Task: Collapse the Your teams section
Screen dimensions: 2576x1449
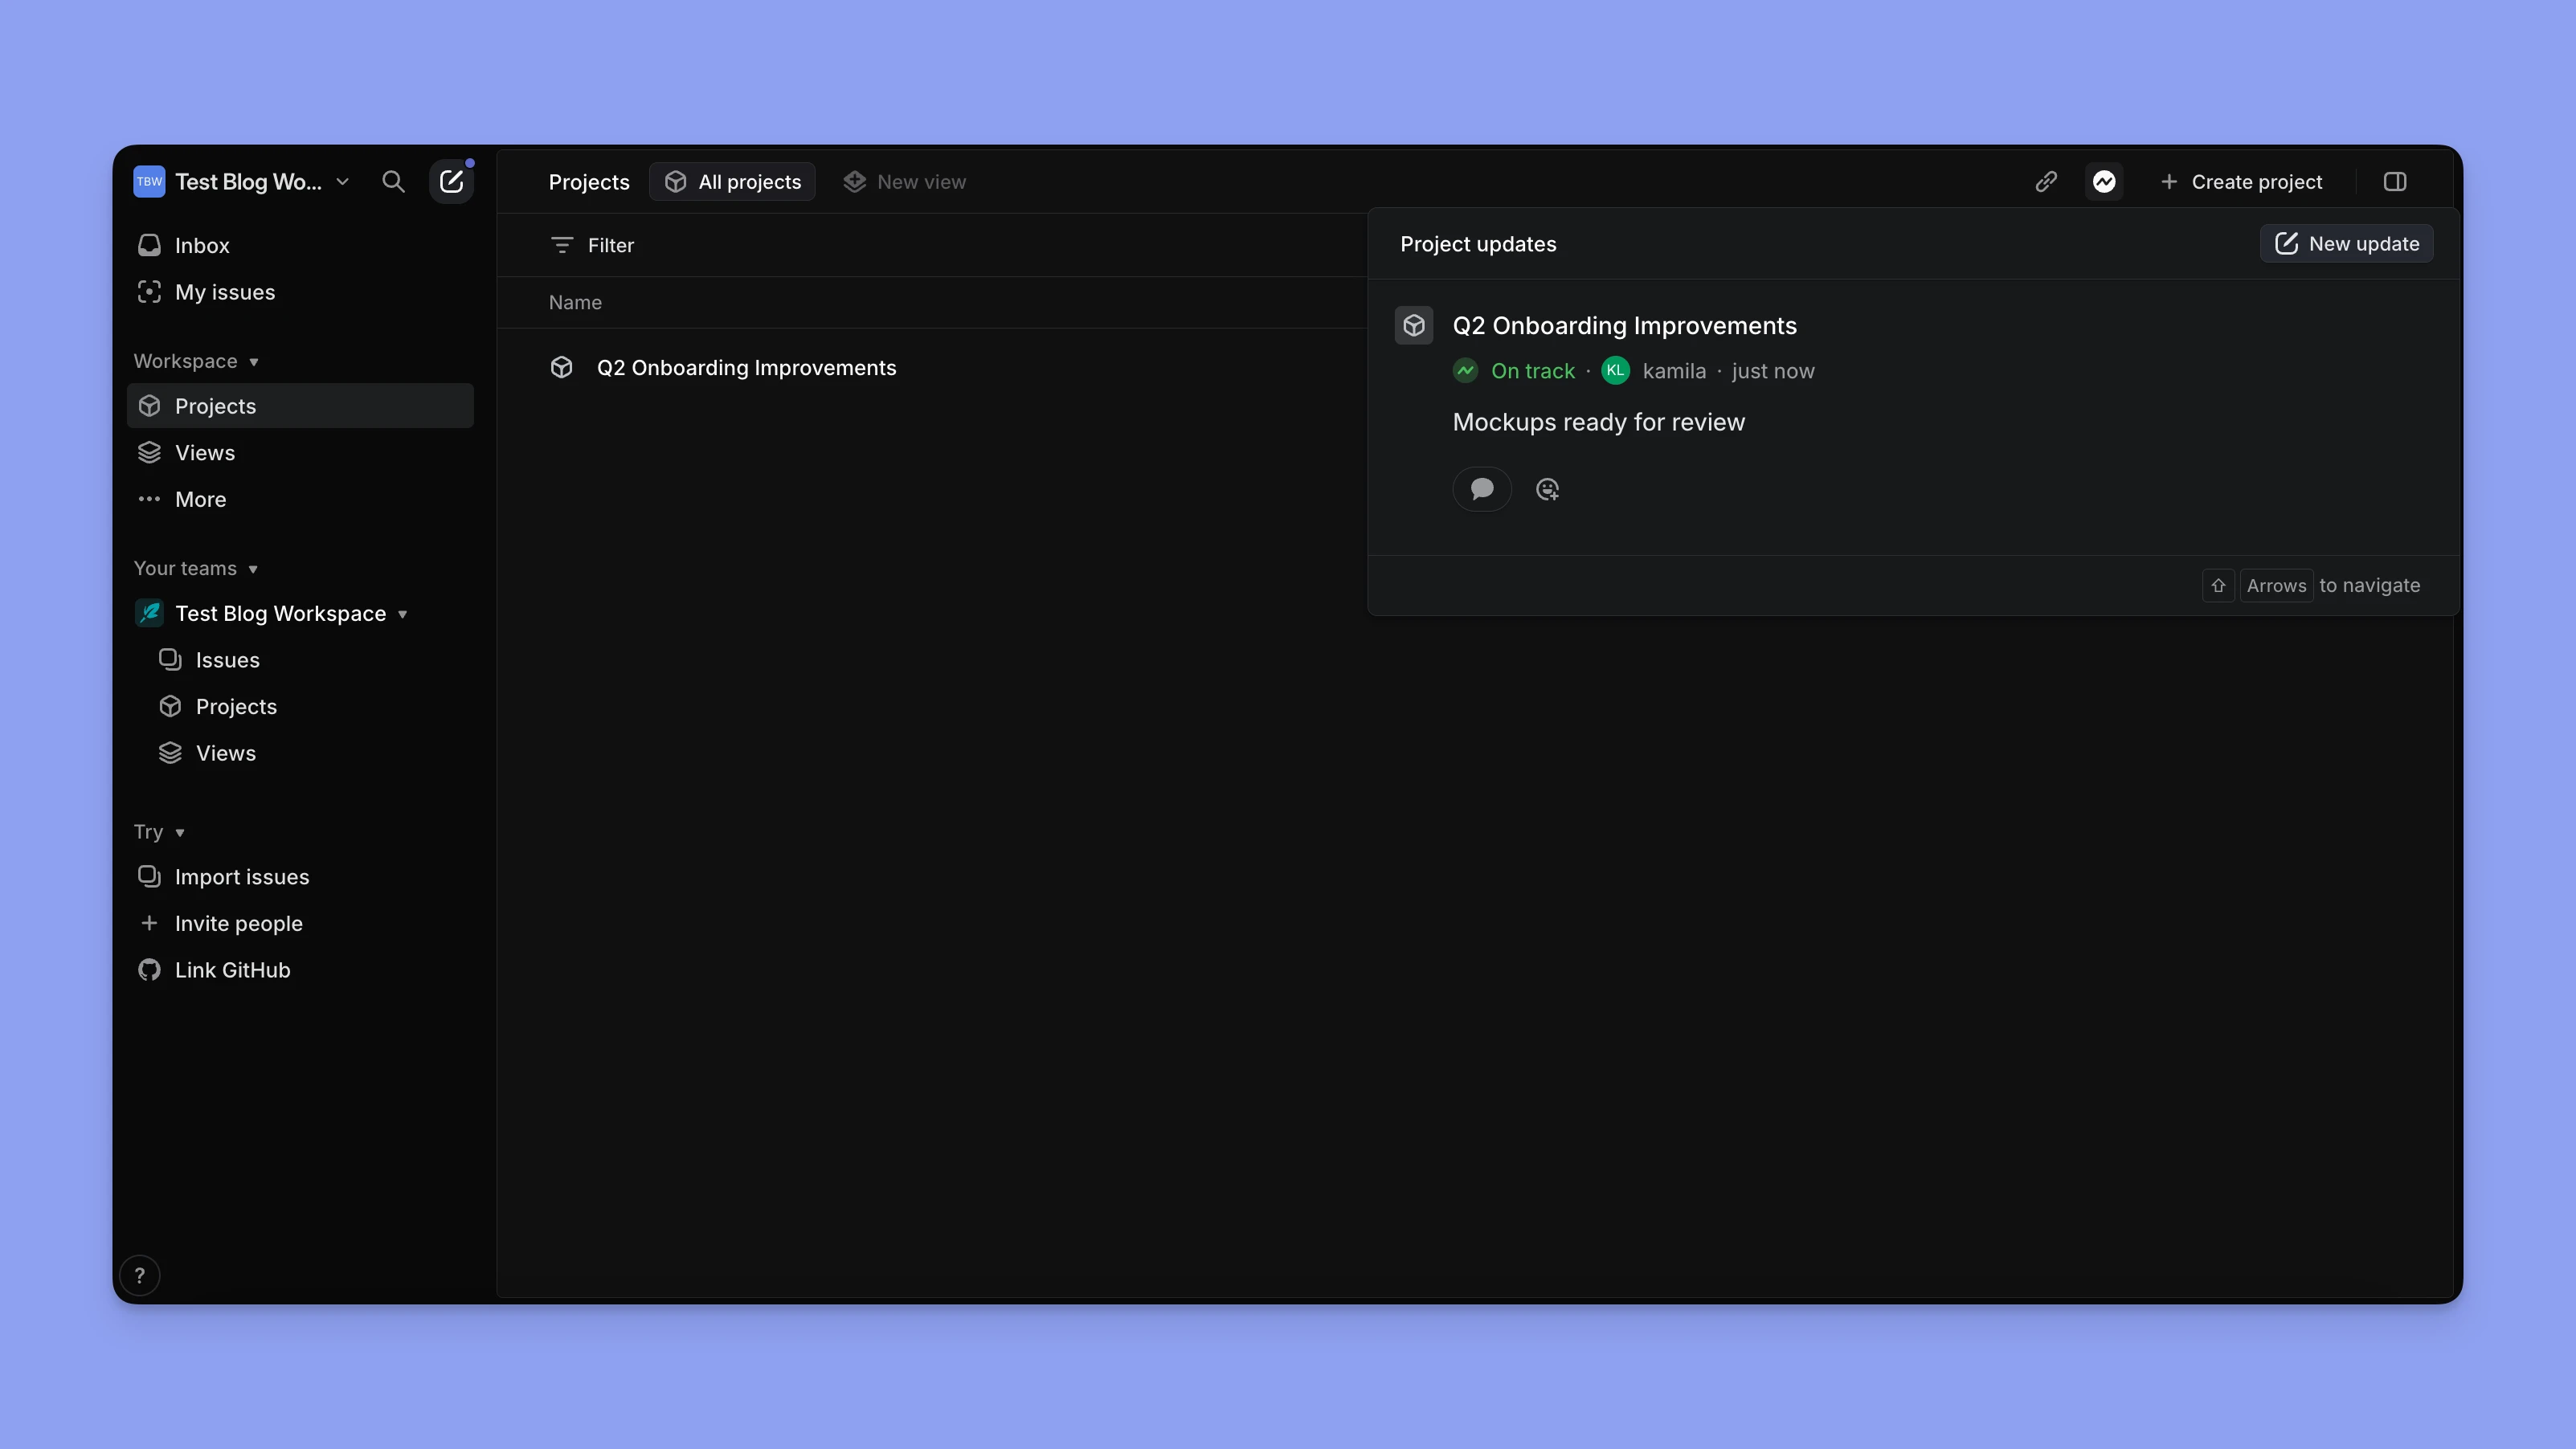Action: coord(254,568)
